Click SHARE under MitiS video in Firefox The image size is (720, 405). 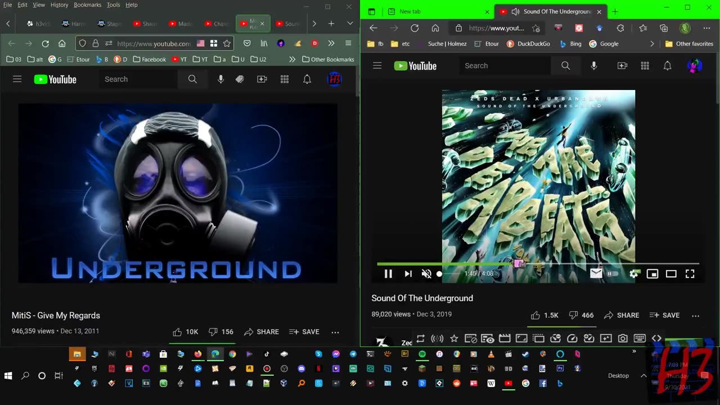pyautogui.click(x=261, y=332)
